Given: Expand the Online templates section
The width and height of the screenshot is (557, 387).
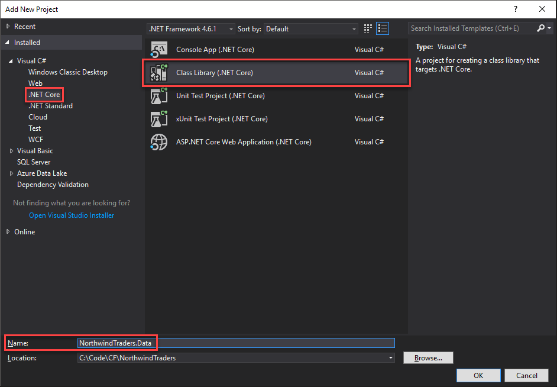Looking at the screenshot, I should coord(8,232).
